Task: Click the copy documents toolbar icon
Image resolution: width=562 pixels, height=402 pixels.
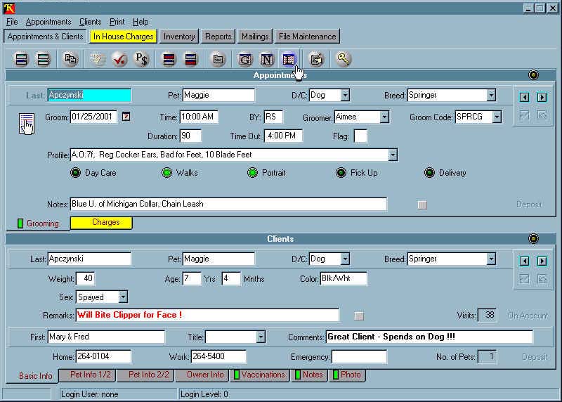Action: [x=71, y=59]
